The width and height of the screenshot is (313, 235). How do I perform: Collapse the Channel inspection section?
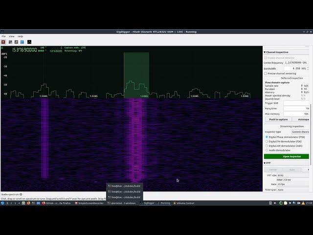tap(265, 52)
